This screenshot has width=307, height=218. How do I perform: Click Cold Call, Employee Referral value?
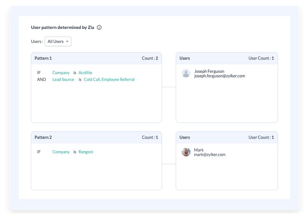(x=109, y=80)
